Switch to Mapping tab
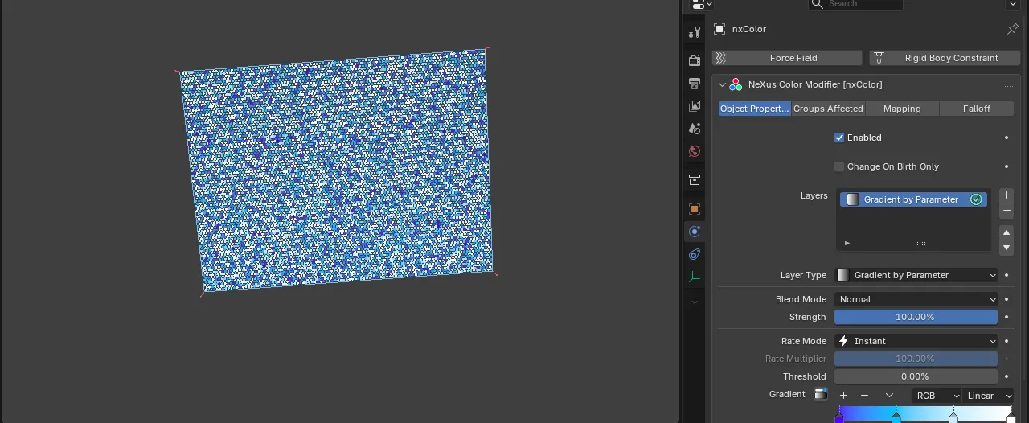 tap(902, 109)
